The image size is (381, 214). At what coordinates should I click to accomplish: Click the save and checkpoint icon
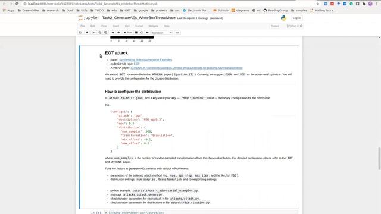pos(80,33)
